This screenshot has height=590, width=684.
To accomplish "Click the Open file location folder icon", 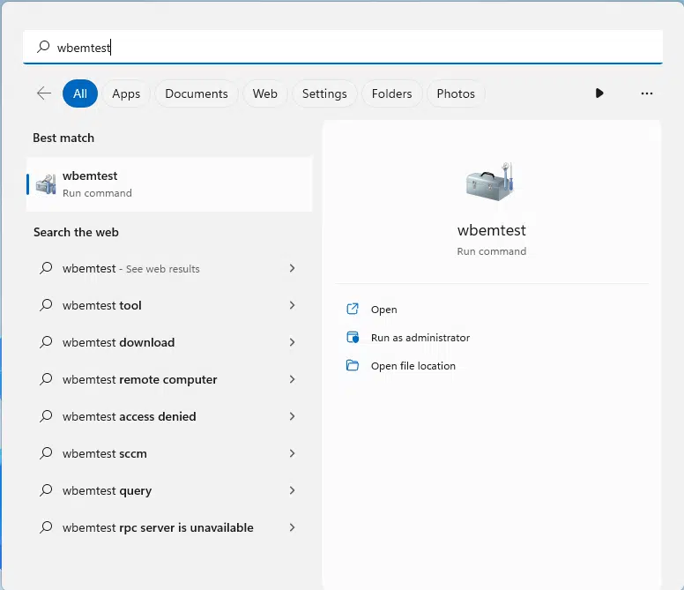I will 353,366.
